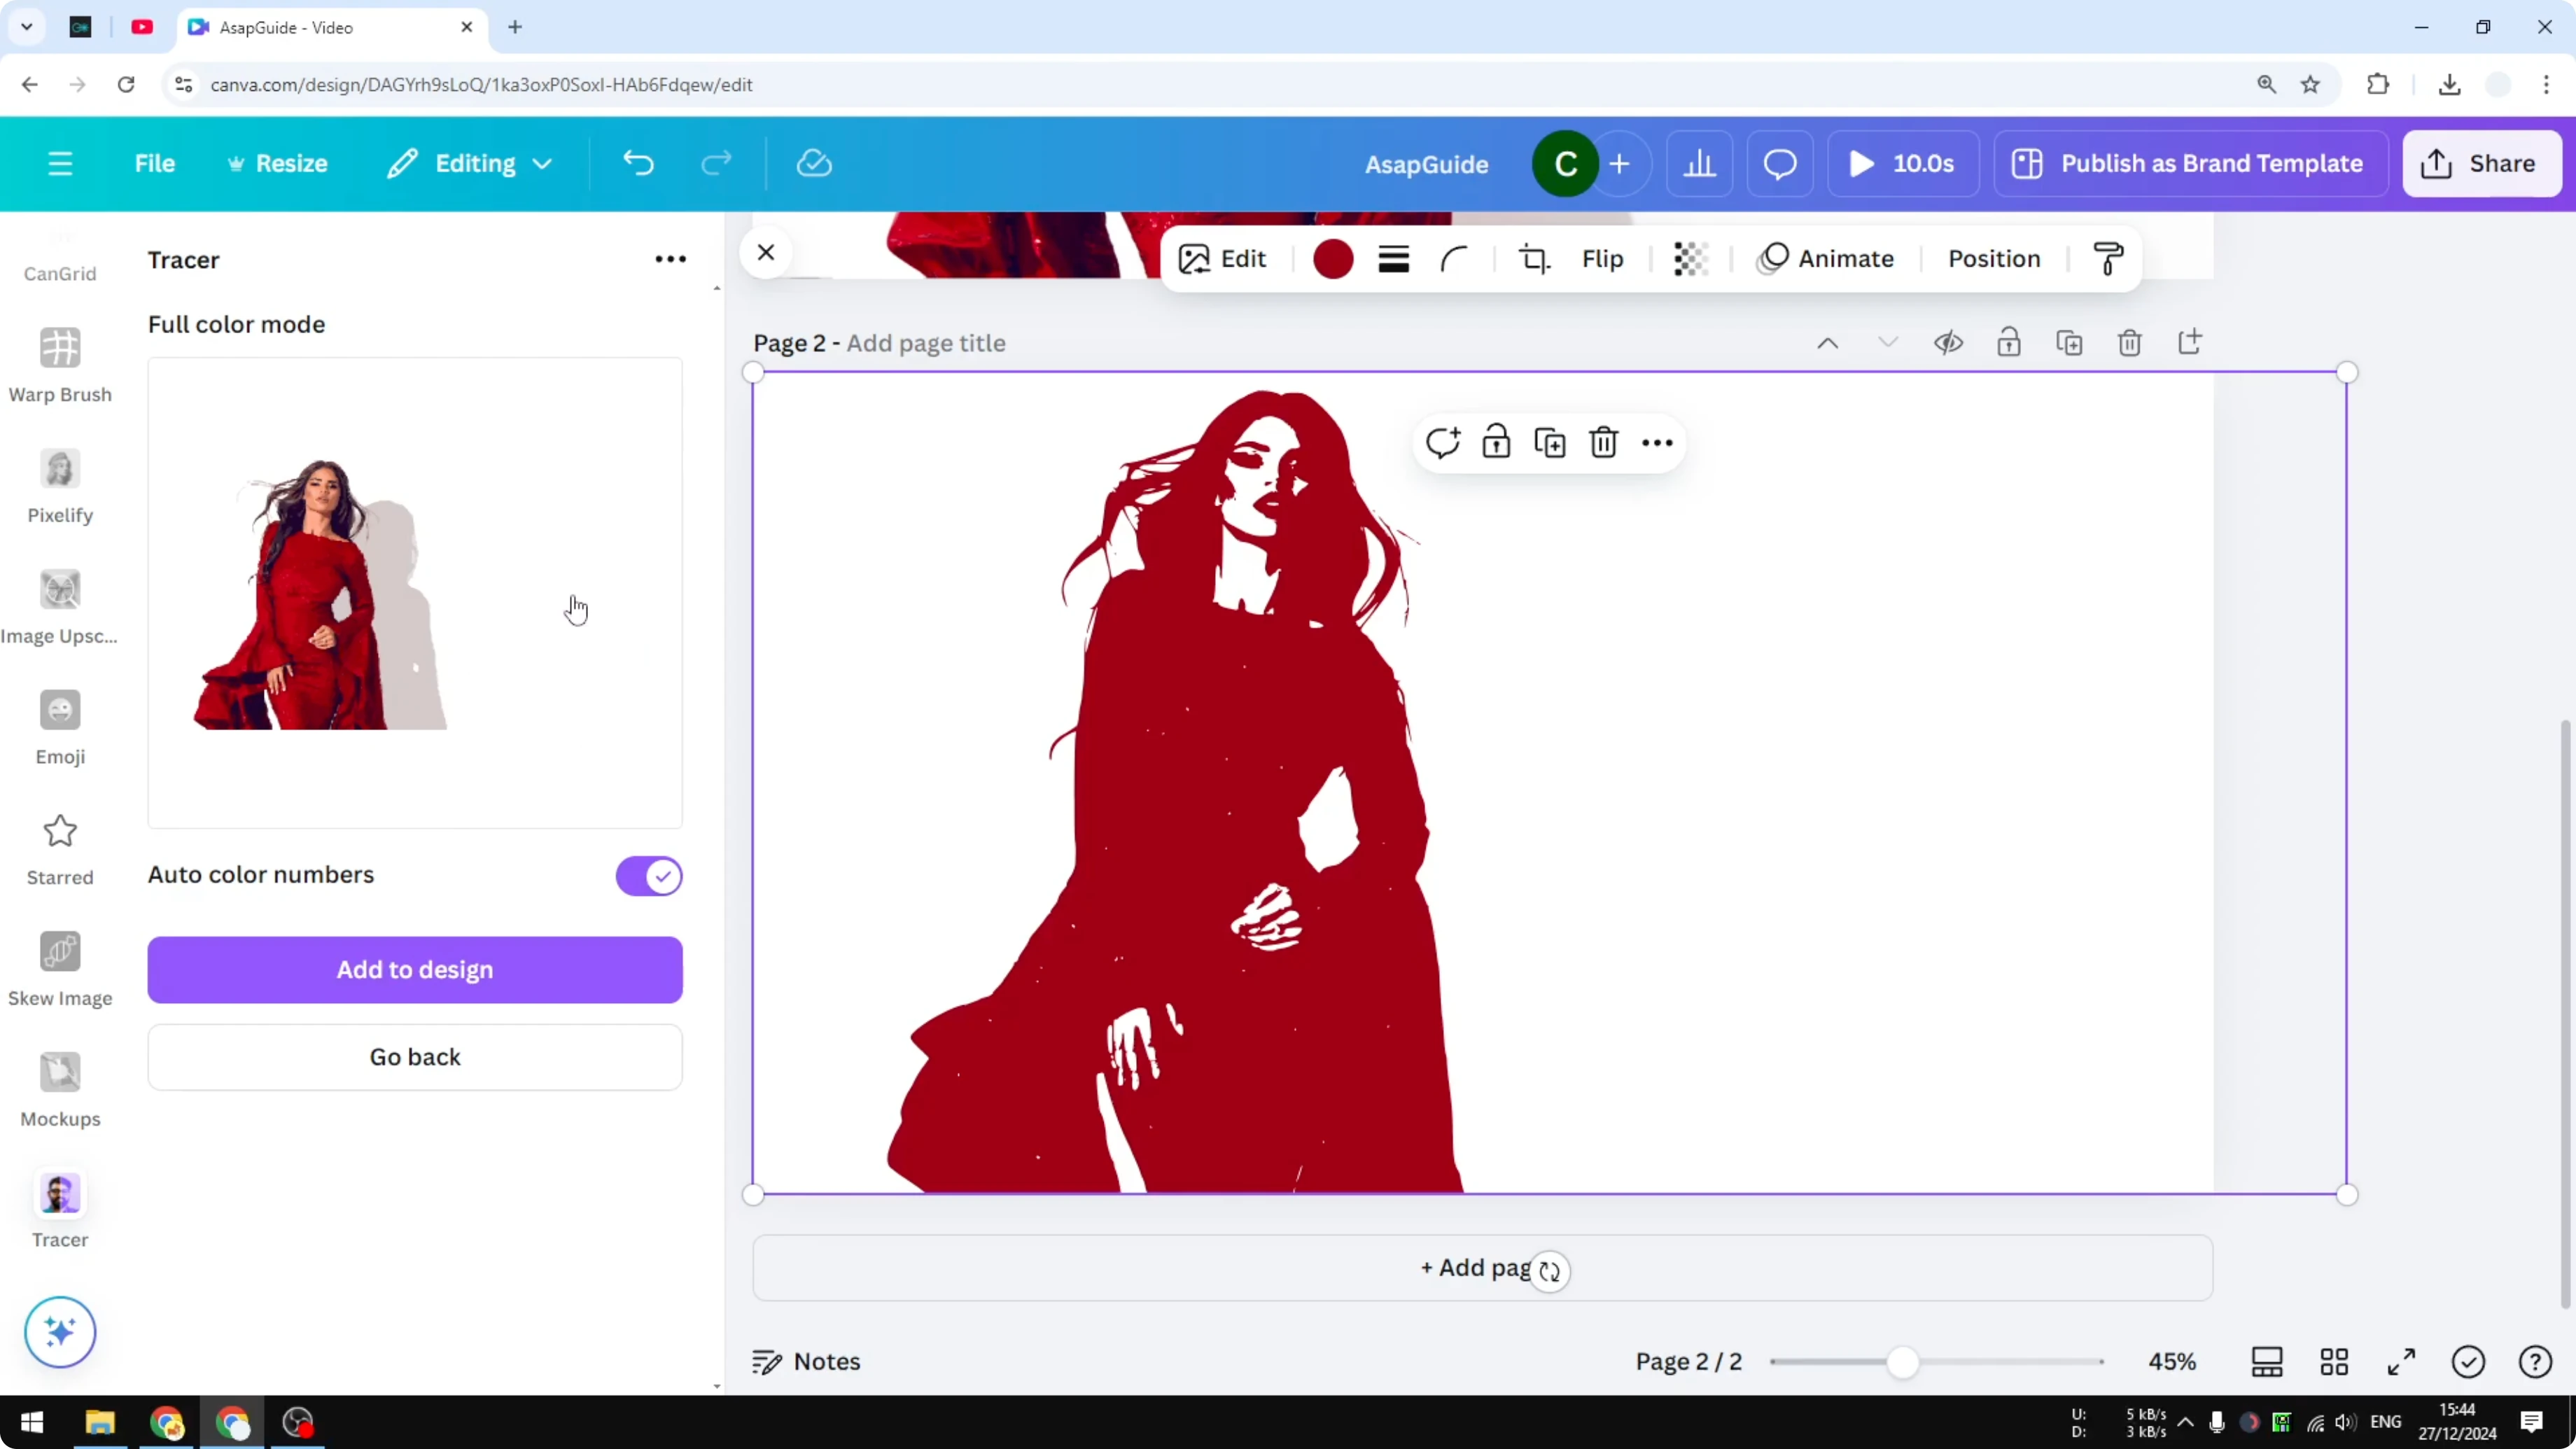Open the Editing mode dropdown

pos(468,163)
